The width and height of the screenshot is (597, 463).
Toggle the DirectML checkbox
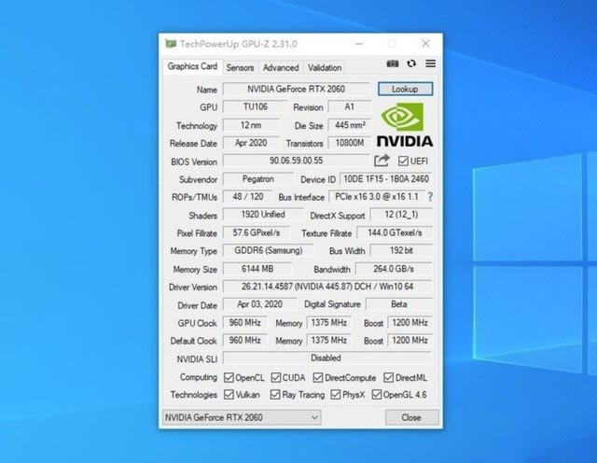388,378
